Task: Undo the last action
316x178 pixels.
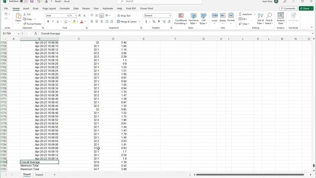Action: (6, 14)
